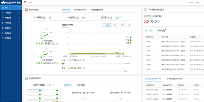The image size is (204, 102).
Task: Toggle the 内存 series legend in chart
Action: pyautogui.click(x=128, y=40)
